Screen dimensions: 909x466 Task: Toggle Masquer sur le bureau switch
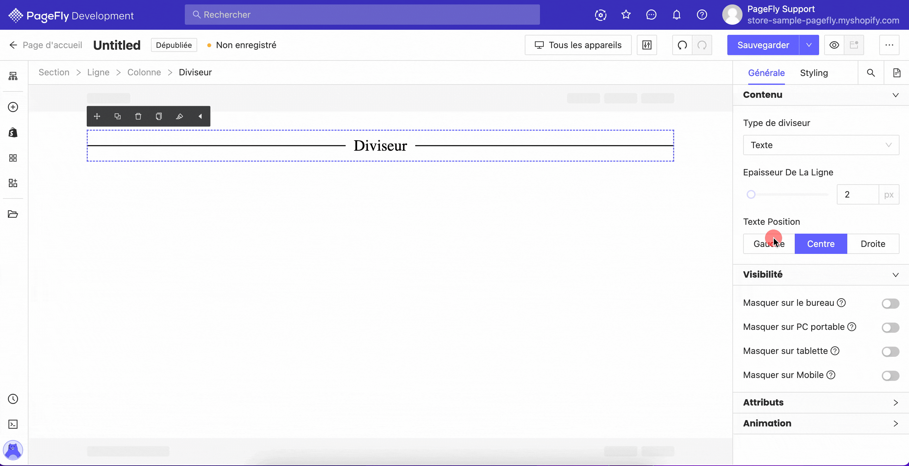tap(890, 303)
